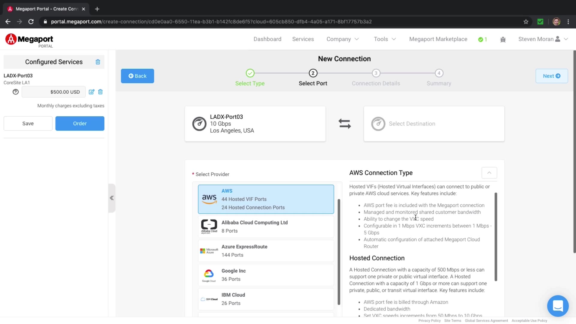The width and height of the screenshot is (576, 324).
Task: Delete LADX-Port03 using its trash icon
Action: 100,92
